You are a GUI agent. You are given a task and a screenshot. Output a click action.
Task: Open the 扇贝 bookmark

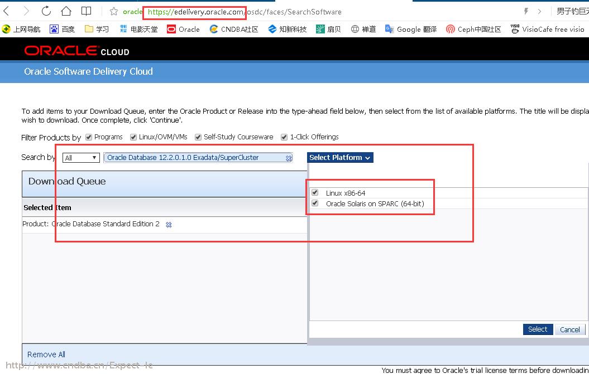pos(328,29)
